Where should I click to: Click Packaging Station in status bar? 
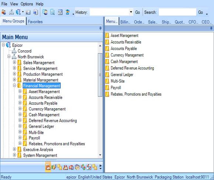pos(169,177)
